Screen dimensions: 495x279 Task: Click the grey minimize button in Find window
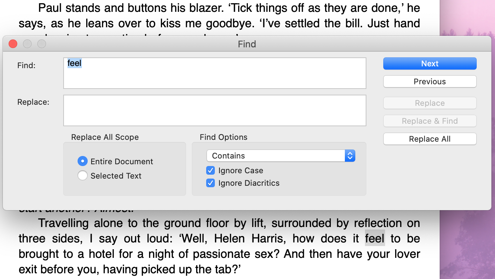[x=27, y=44]
